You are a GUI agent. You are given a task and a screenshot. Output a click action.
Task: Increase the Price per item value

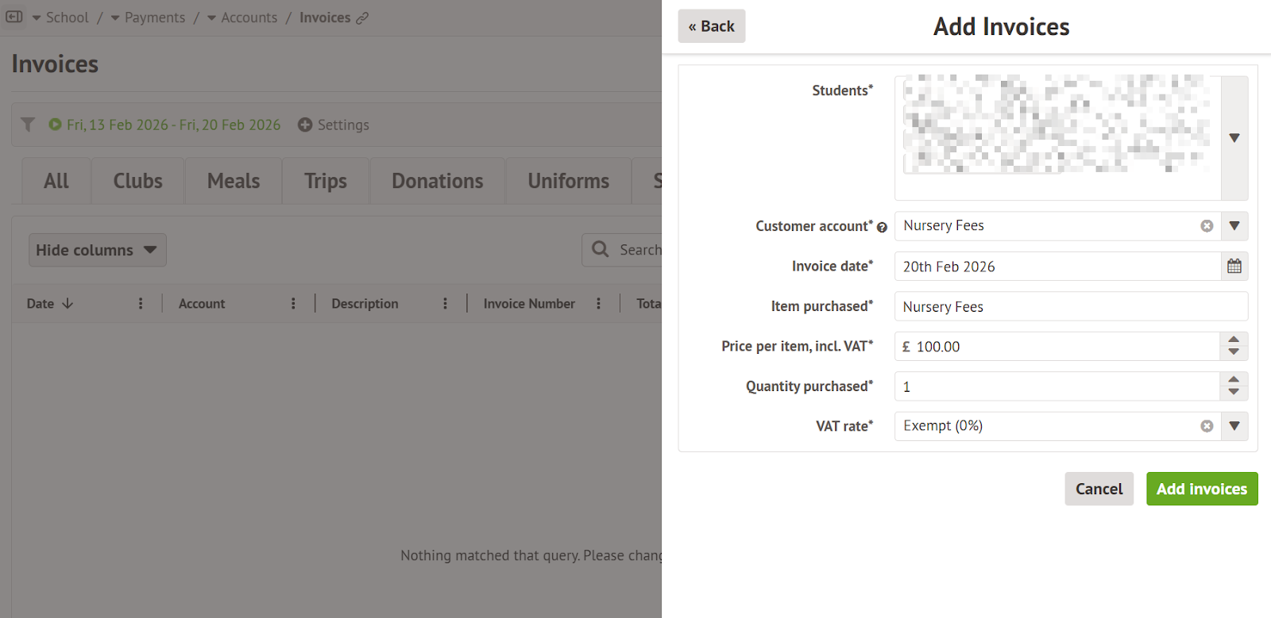pyautogui.click(x=1234, y=340)
